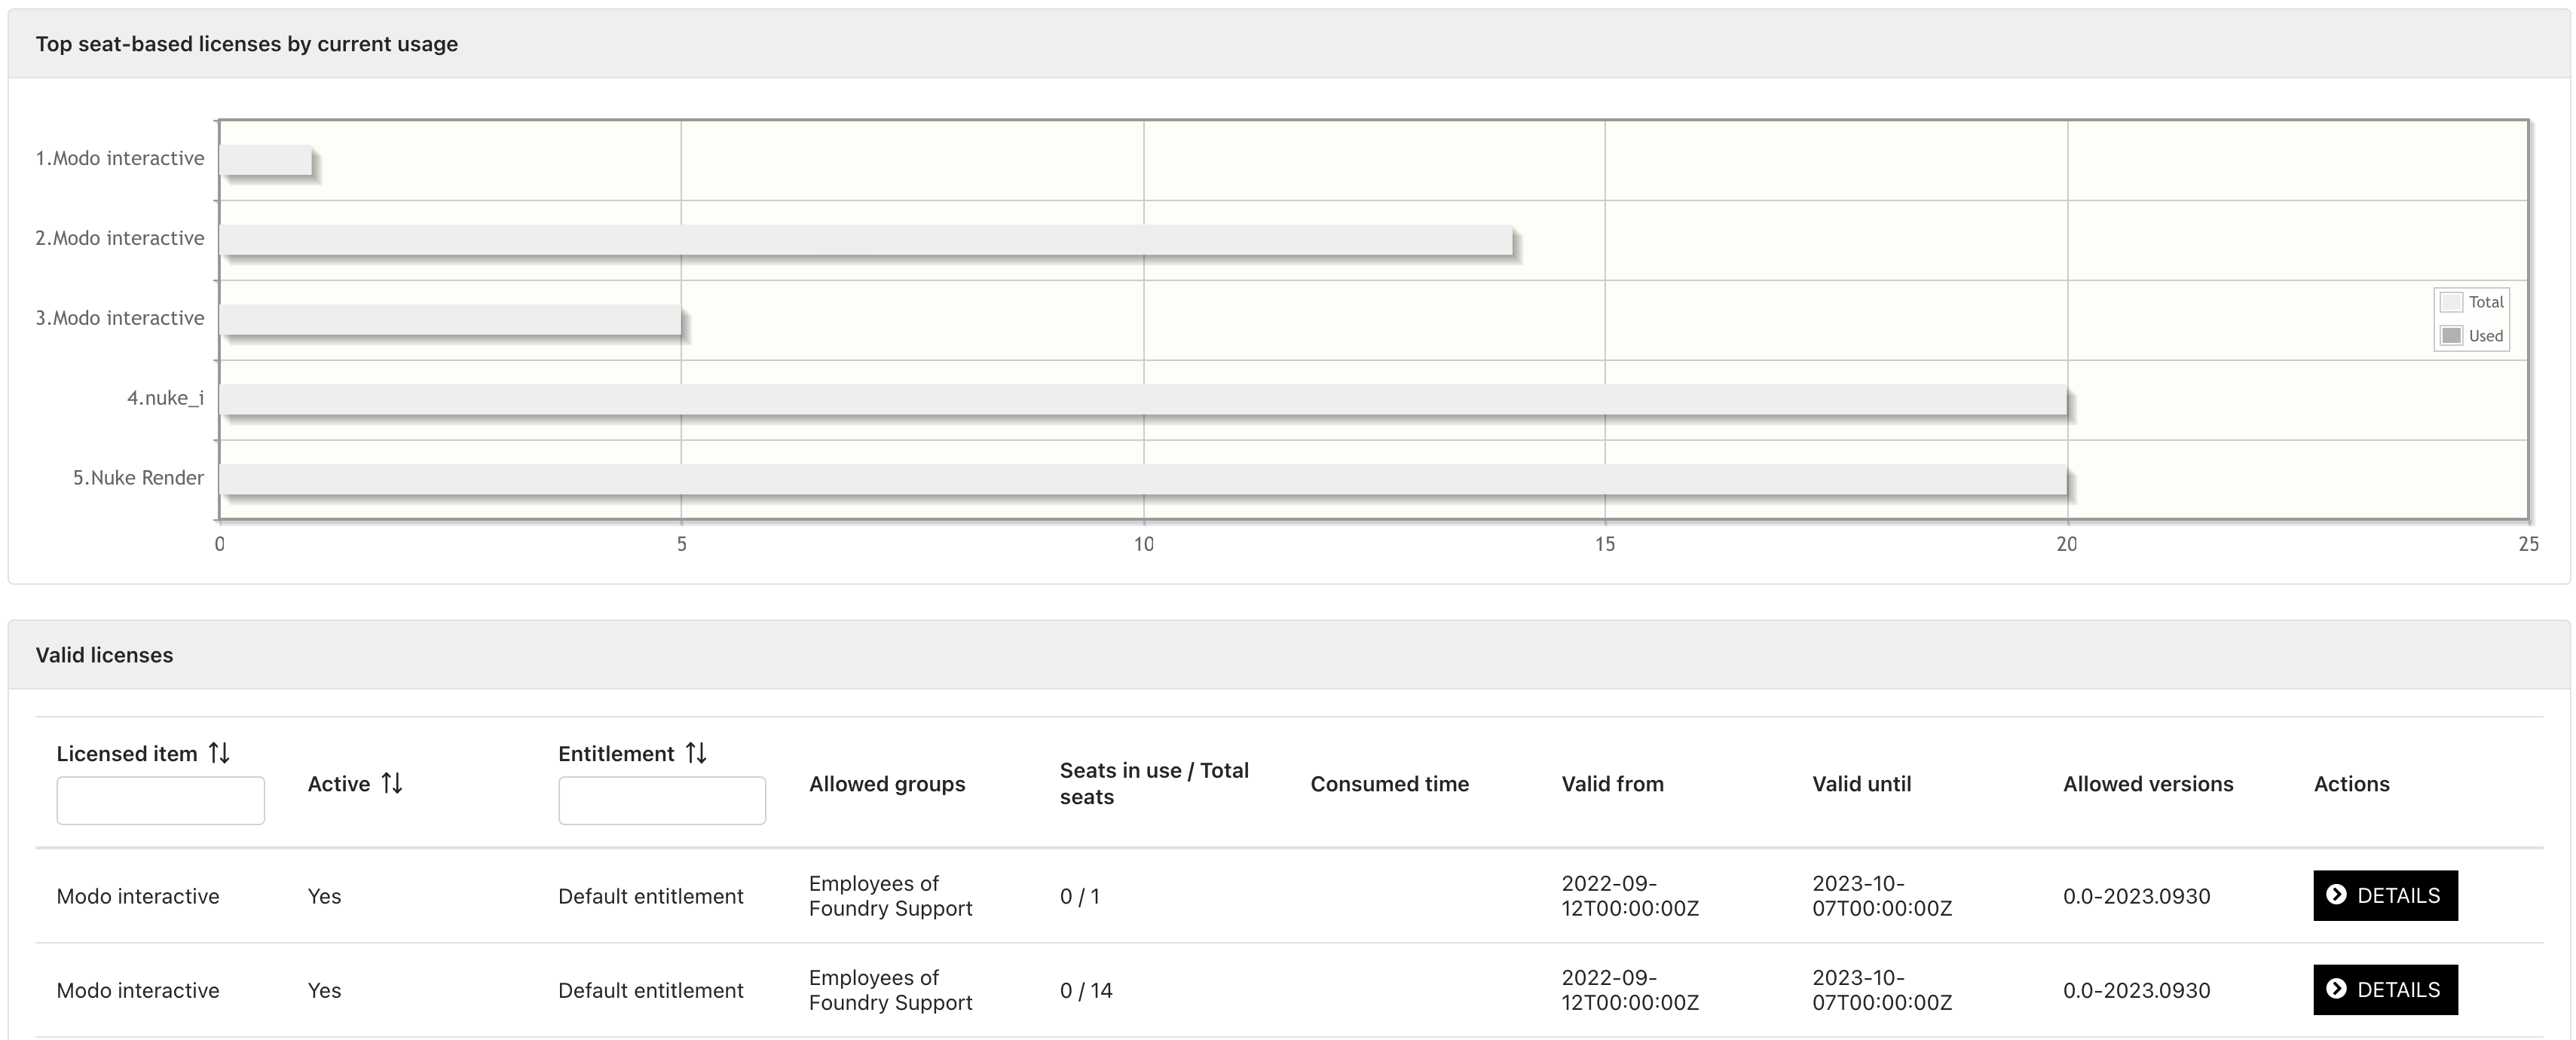2576x1040 pixels.
Task: Click the 'Top seat-based licenses by current usage' heading
Action: tap(247, 44)
